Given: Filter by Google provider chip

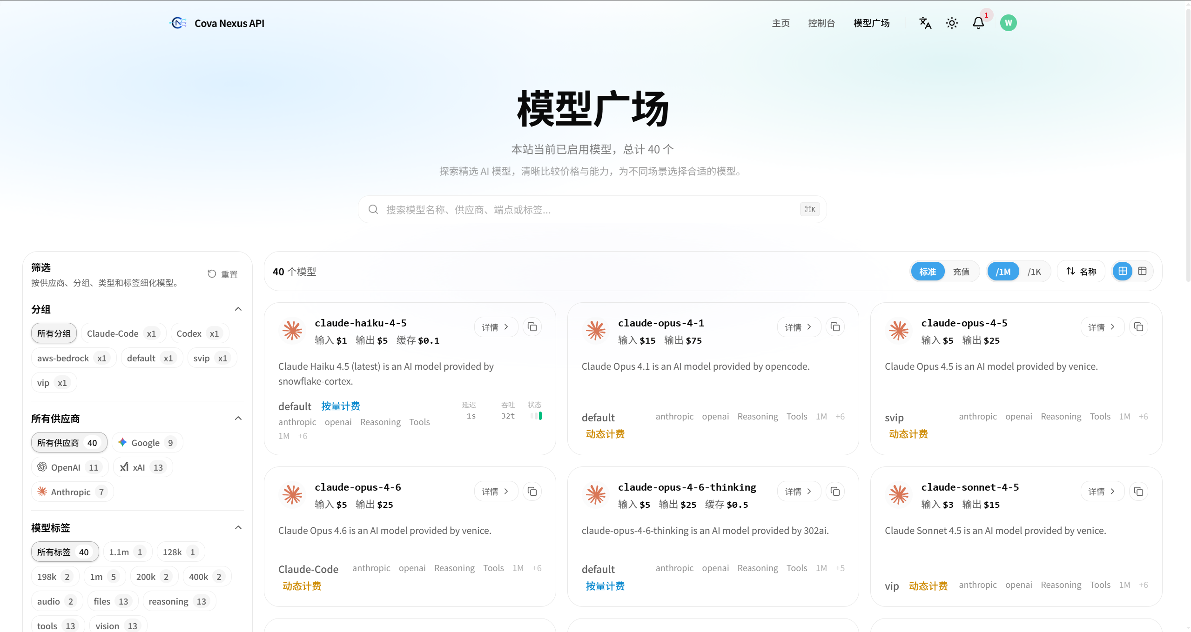Looking at the screenshot, I should [147, 443].
